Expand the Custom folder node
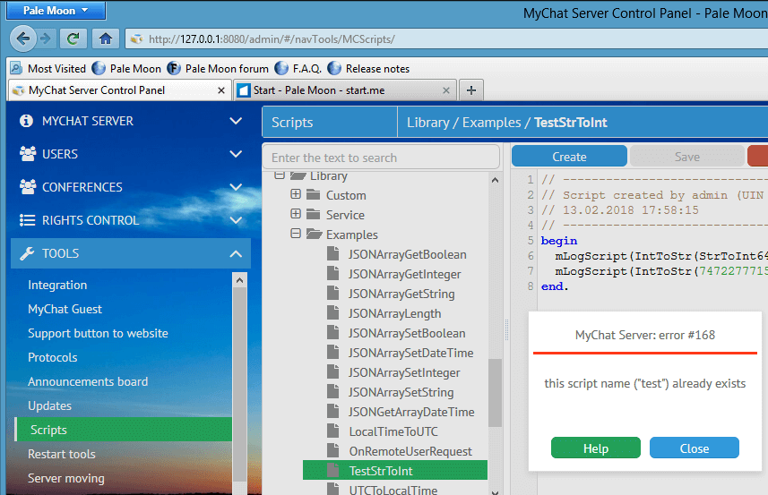This screenshot has height=495, width=768. point(296,194)
